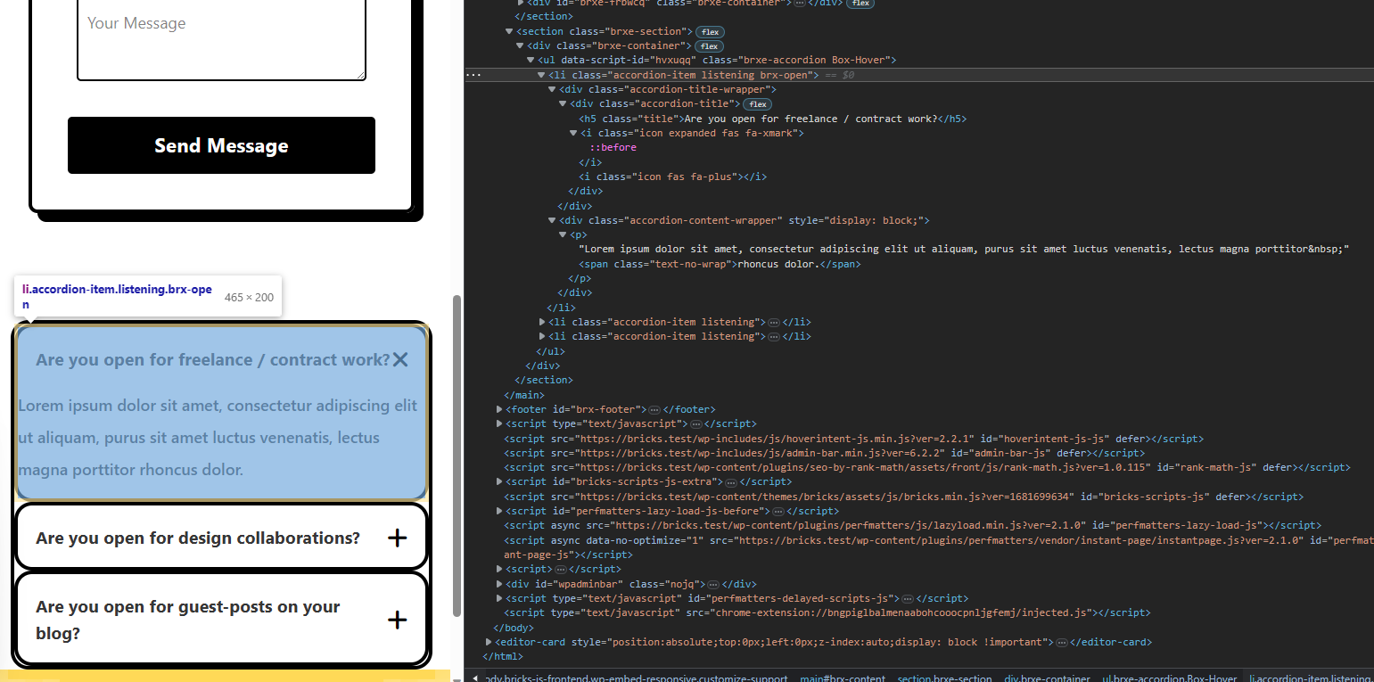Collapse the div accordion-title-wrapper node

[x=552, y=89]
